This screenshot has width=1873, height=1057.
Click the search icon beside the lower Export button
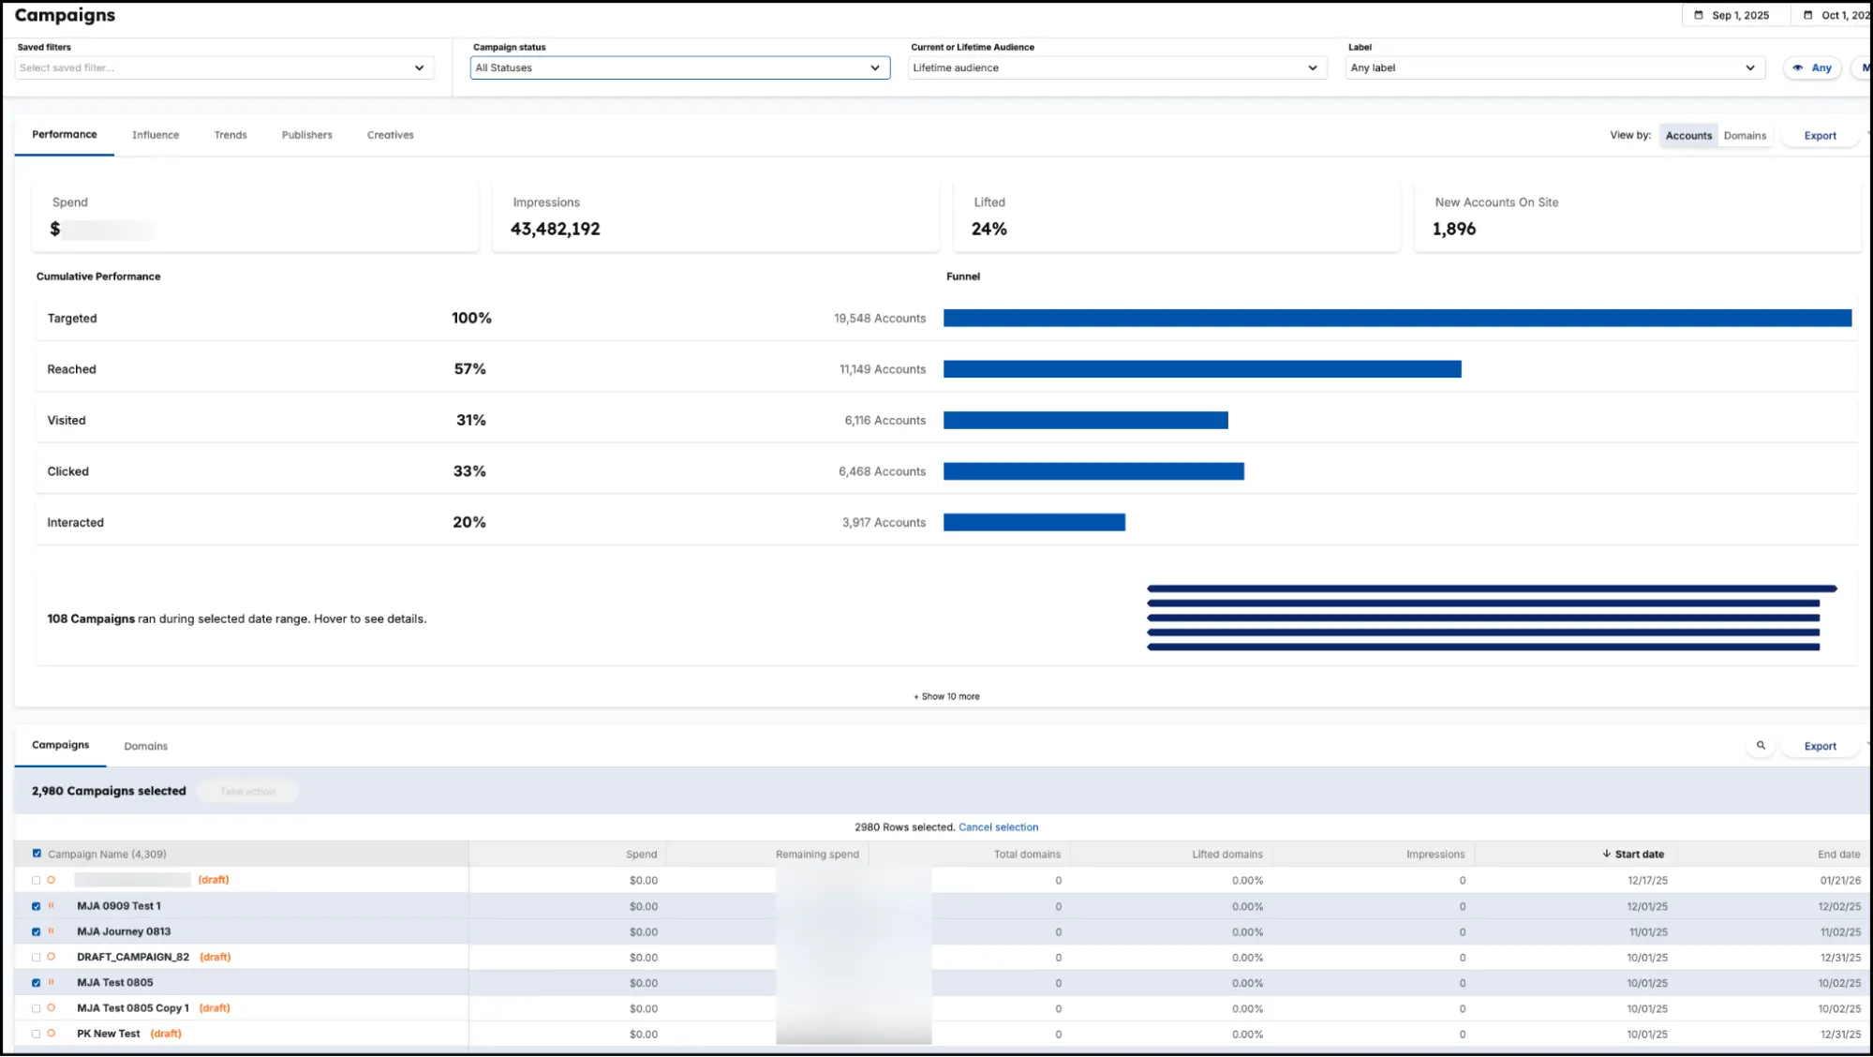pos(1761,746)
